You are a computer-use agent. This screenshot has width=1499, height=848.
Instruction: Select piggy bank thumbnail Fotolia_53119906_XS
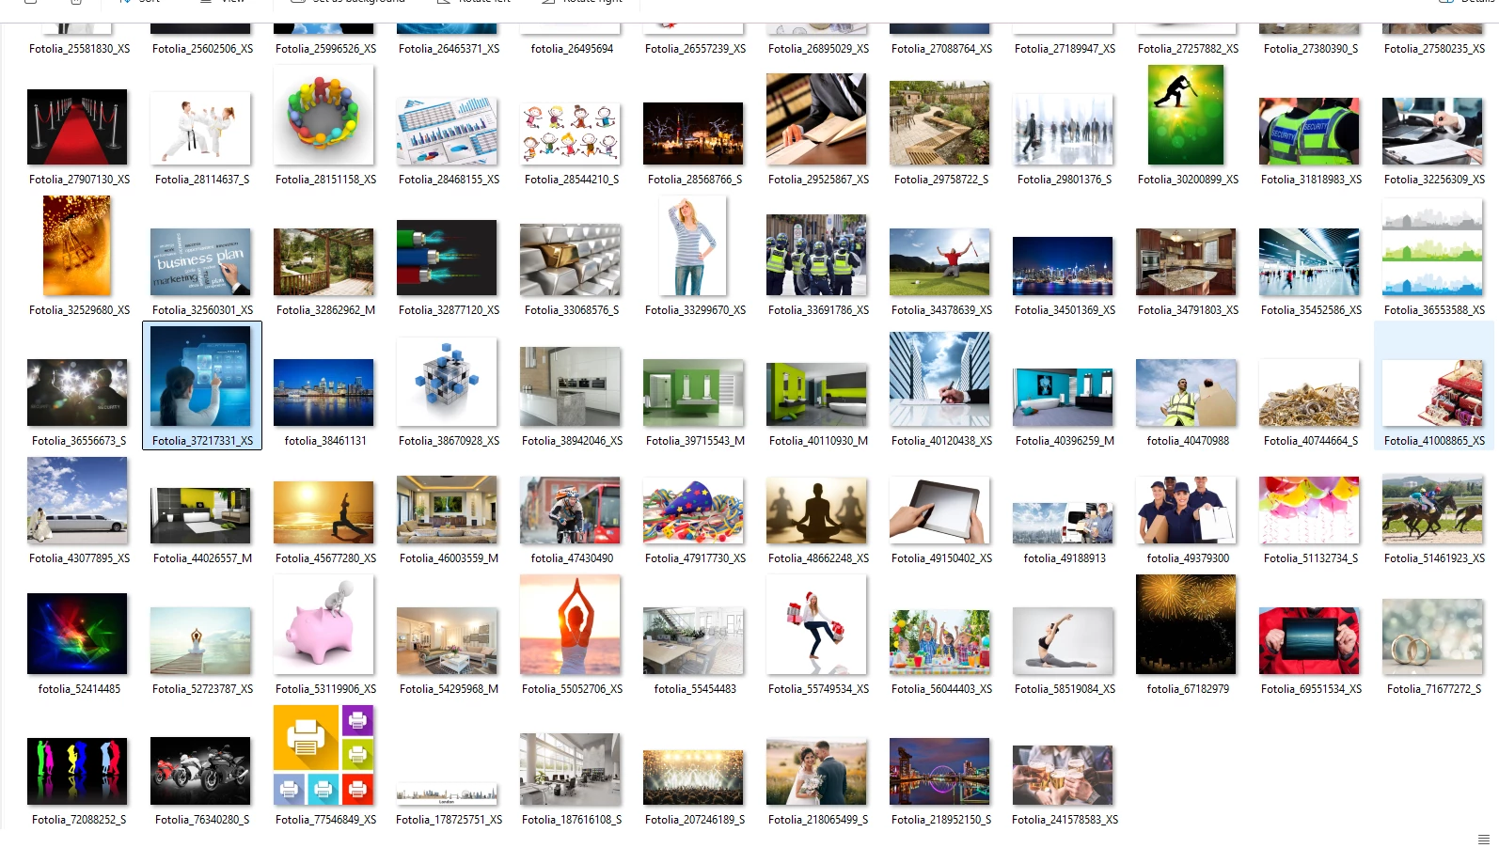[x=323, y=624]
